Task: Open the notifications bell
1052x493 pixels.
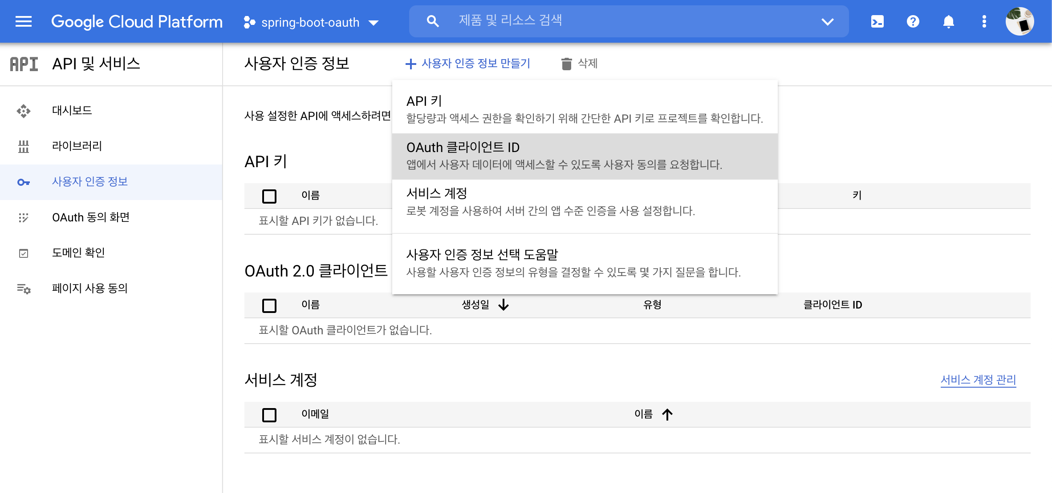Action: point(948,21)
